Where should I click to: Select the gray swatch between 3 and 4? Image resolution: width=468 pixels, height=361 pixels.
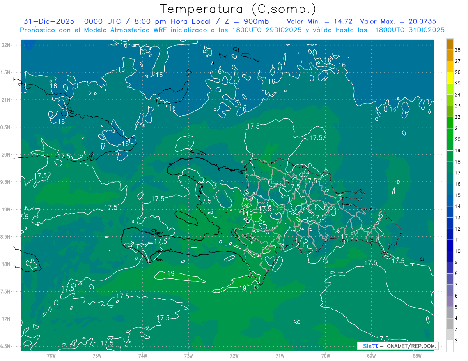tap(450, 324)
